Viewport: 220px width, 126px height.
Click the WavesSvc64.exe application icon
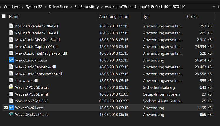tap(11, 108)
